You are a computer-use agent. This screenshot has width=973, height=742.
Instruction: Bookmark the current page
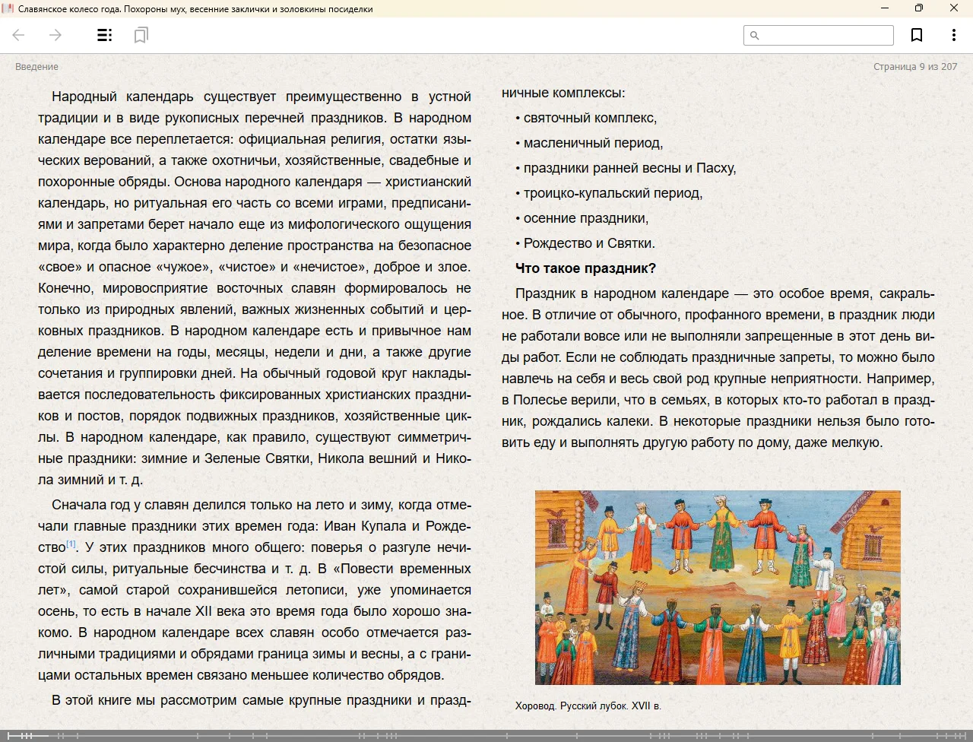tap(917, 35)
